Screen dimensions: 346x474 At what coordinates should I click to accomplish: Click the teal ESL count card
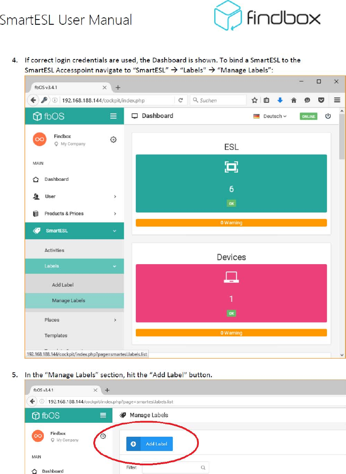[231, 183]
